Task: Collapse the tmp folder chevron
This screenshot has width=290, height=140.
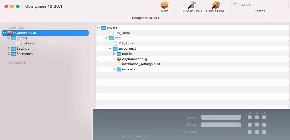Action: click(106, 38)
